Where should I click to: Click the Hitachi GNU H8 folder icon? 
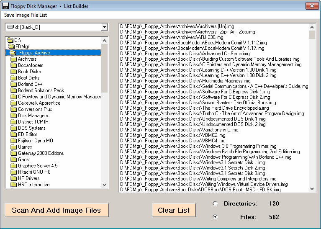[x=14, y=172]
